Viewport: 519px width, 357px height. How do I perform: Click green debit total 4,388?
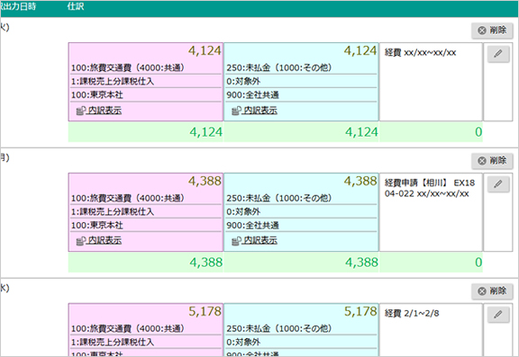pos(205,263)
